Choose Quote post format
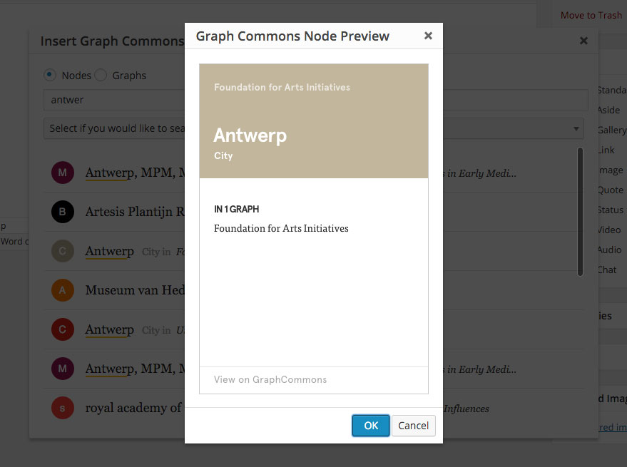Screen dimensions: 627x467 (610, 190)
